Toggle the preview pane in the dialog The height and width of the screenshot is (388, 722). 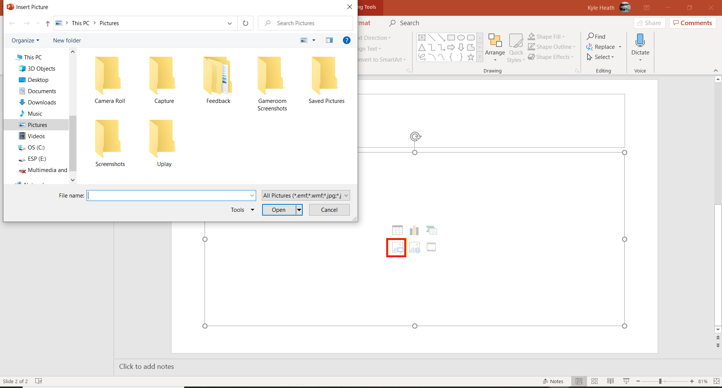point(329,40)
